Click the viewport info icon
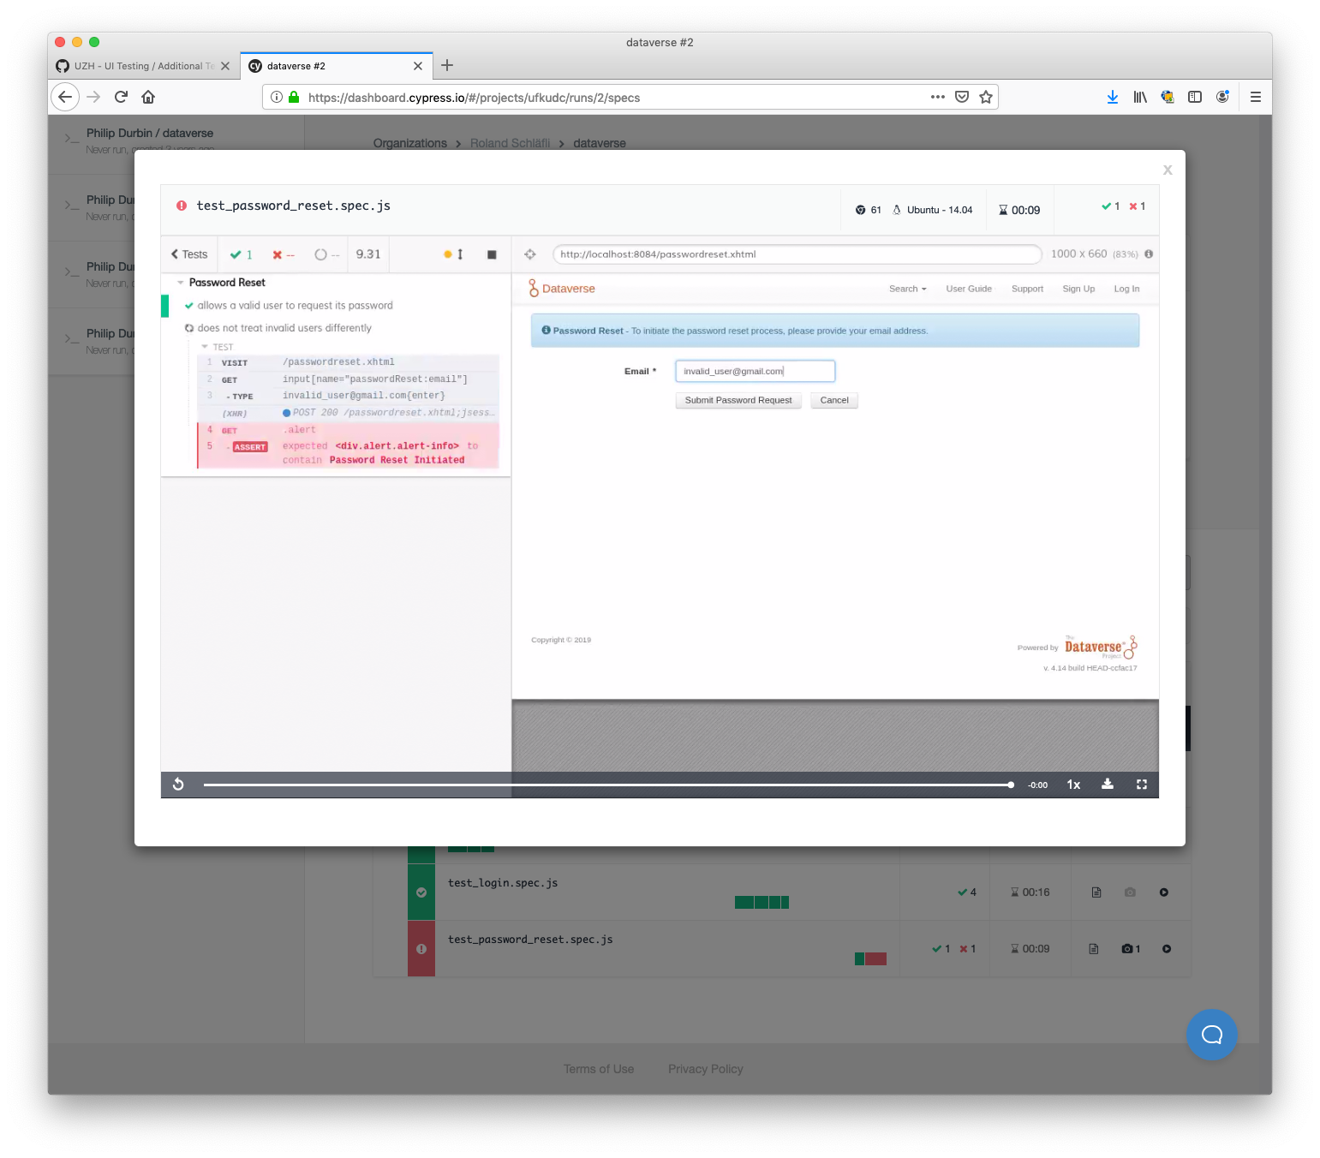This screenshot has width=1320, height=1158. pos(1149,254)
